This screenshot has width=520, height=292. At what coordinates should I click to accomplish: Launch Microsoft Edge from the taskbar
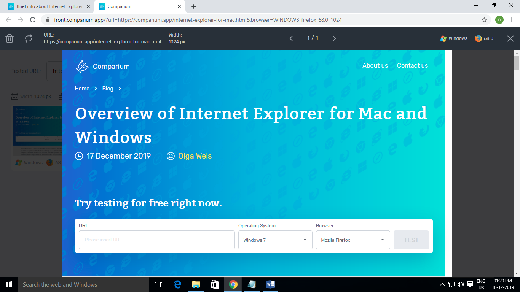tap(177, 284)
